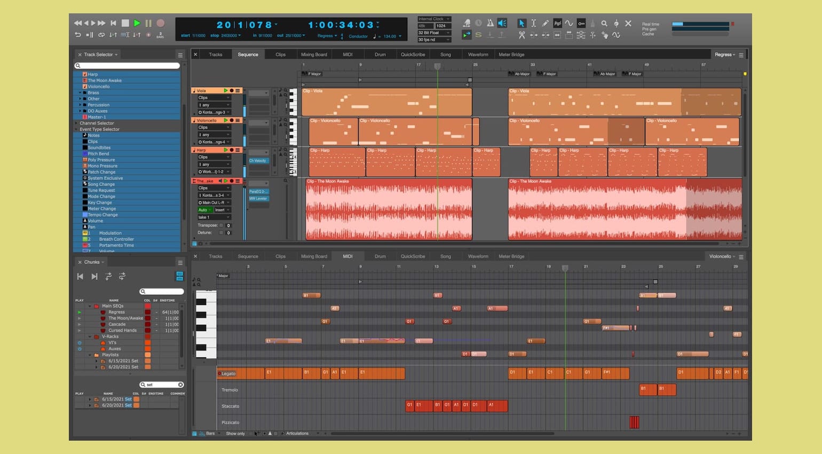This screenshot has width=822, height=454.
Task: Expand the Percussion group in Track Selector
Action: click(81, 105)
